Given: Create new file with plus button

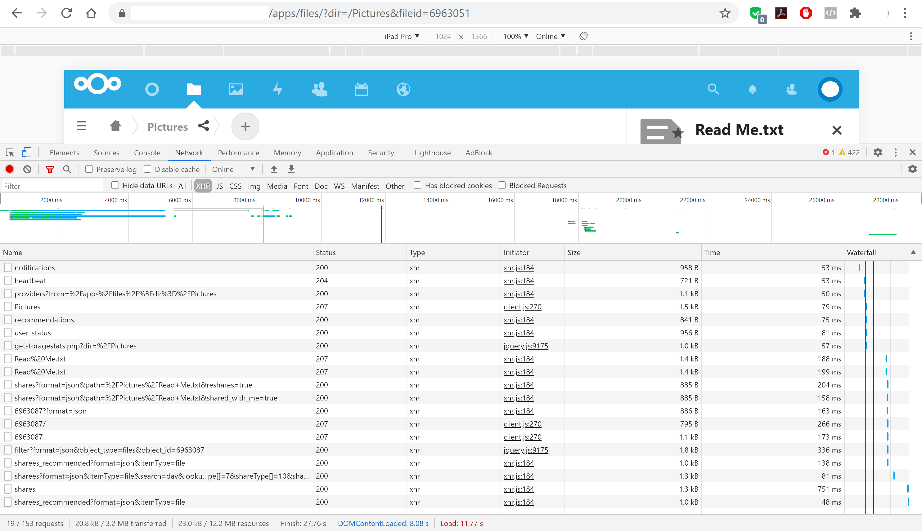Looking at the screenshot, I should [x=245, y=126].
